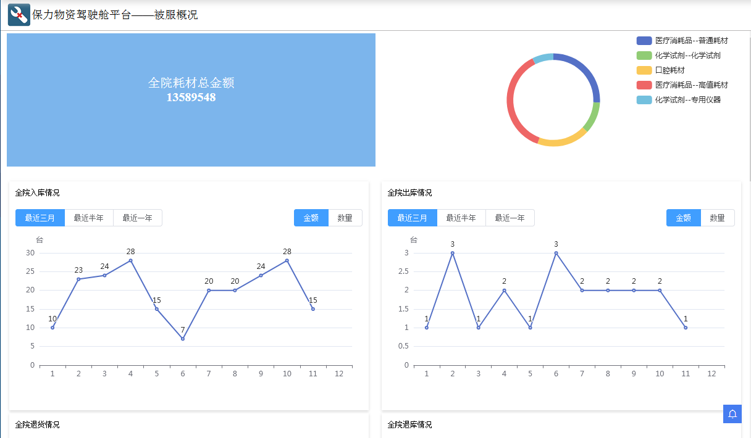Select 最近半年 in 全院出库情况 panel

(x=461, y=218)
